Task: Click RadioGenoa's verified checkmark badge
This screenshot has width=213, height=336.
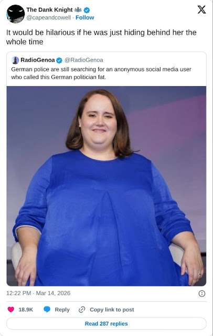Action: [59, 60]
